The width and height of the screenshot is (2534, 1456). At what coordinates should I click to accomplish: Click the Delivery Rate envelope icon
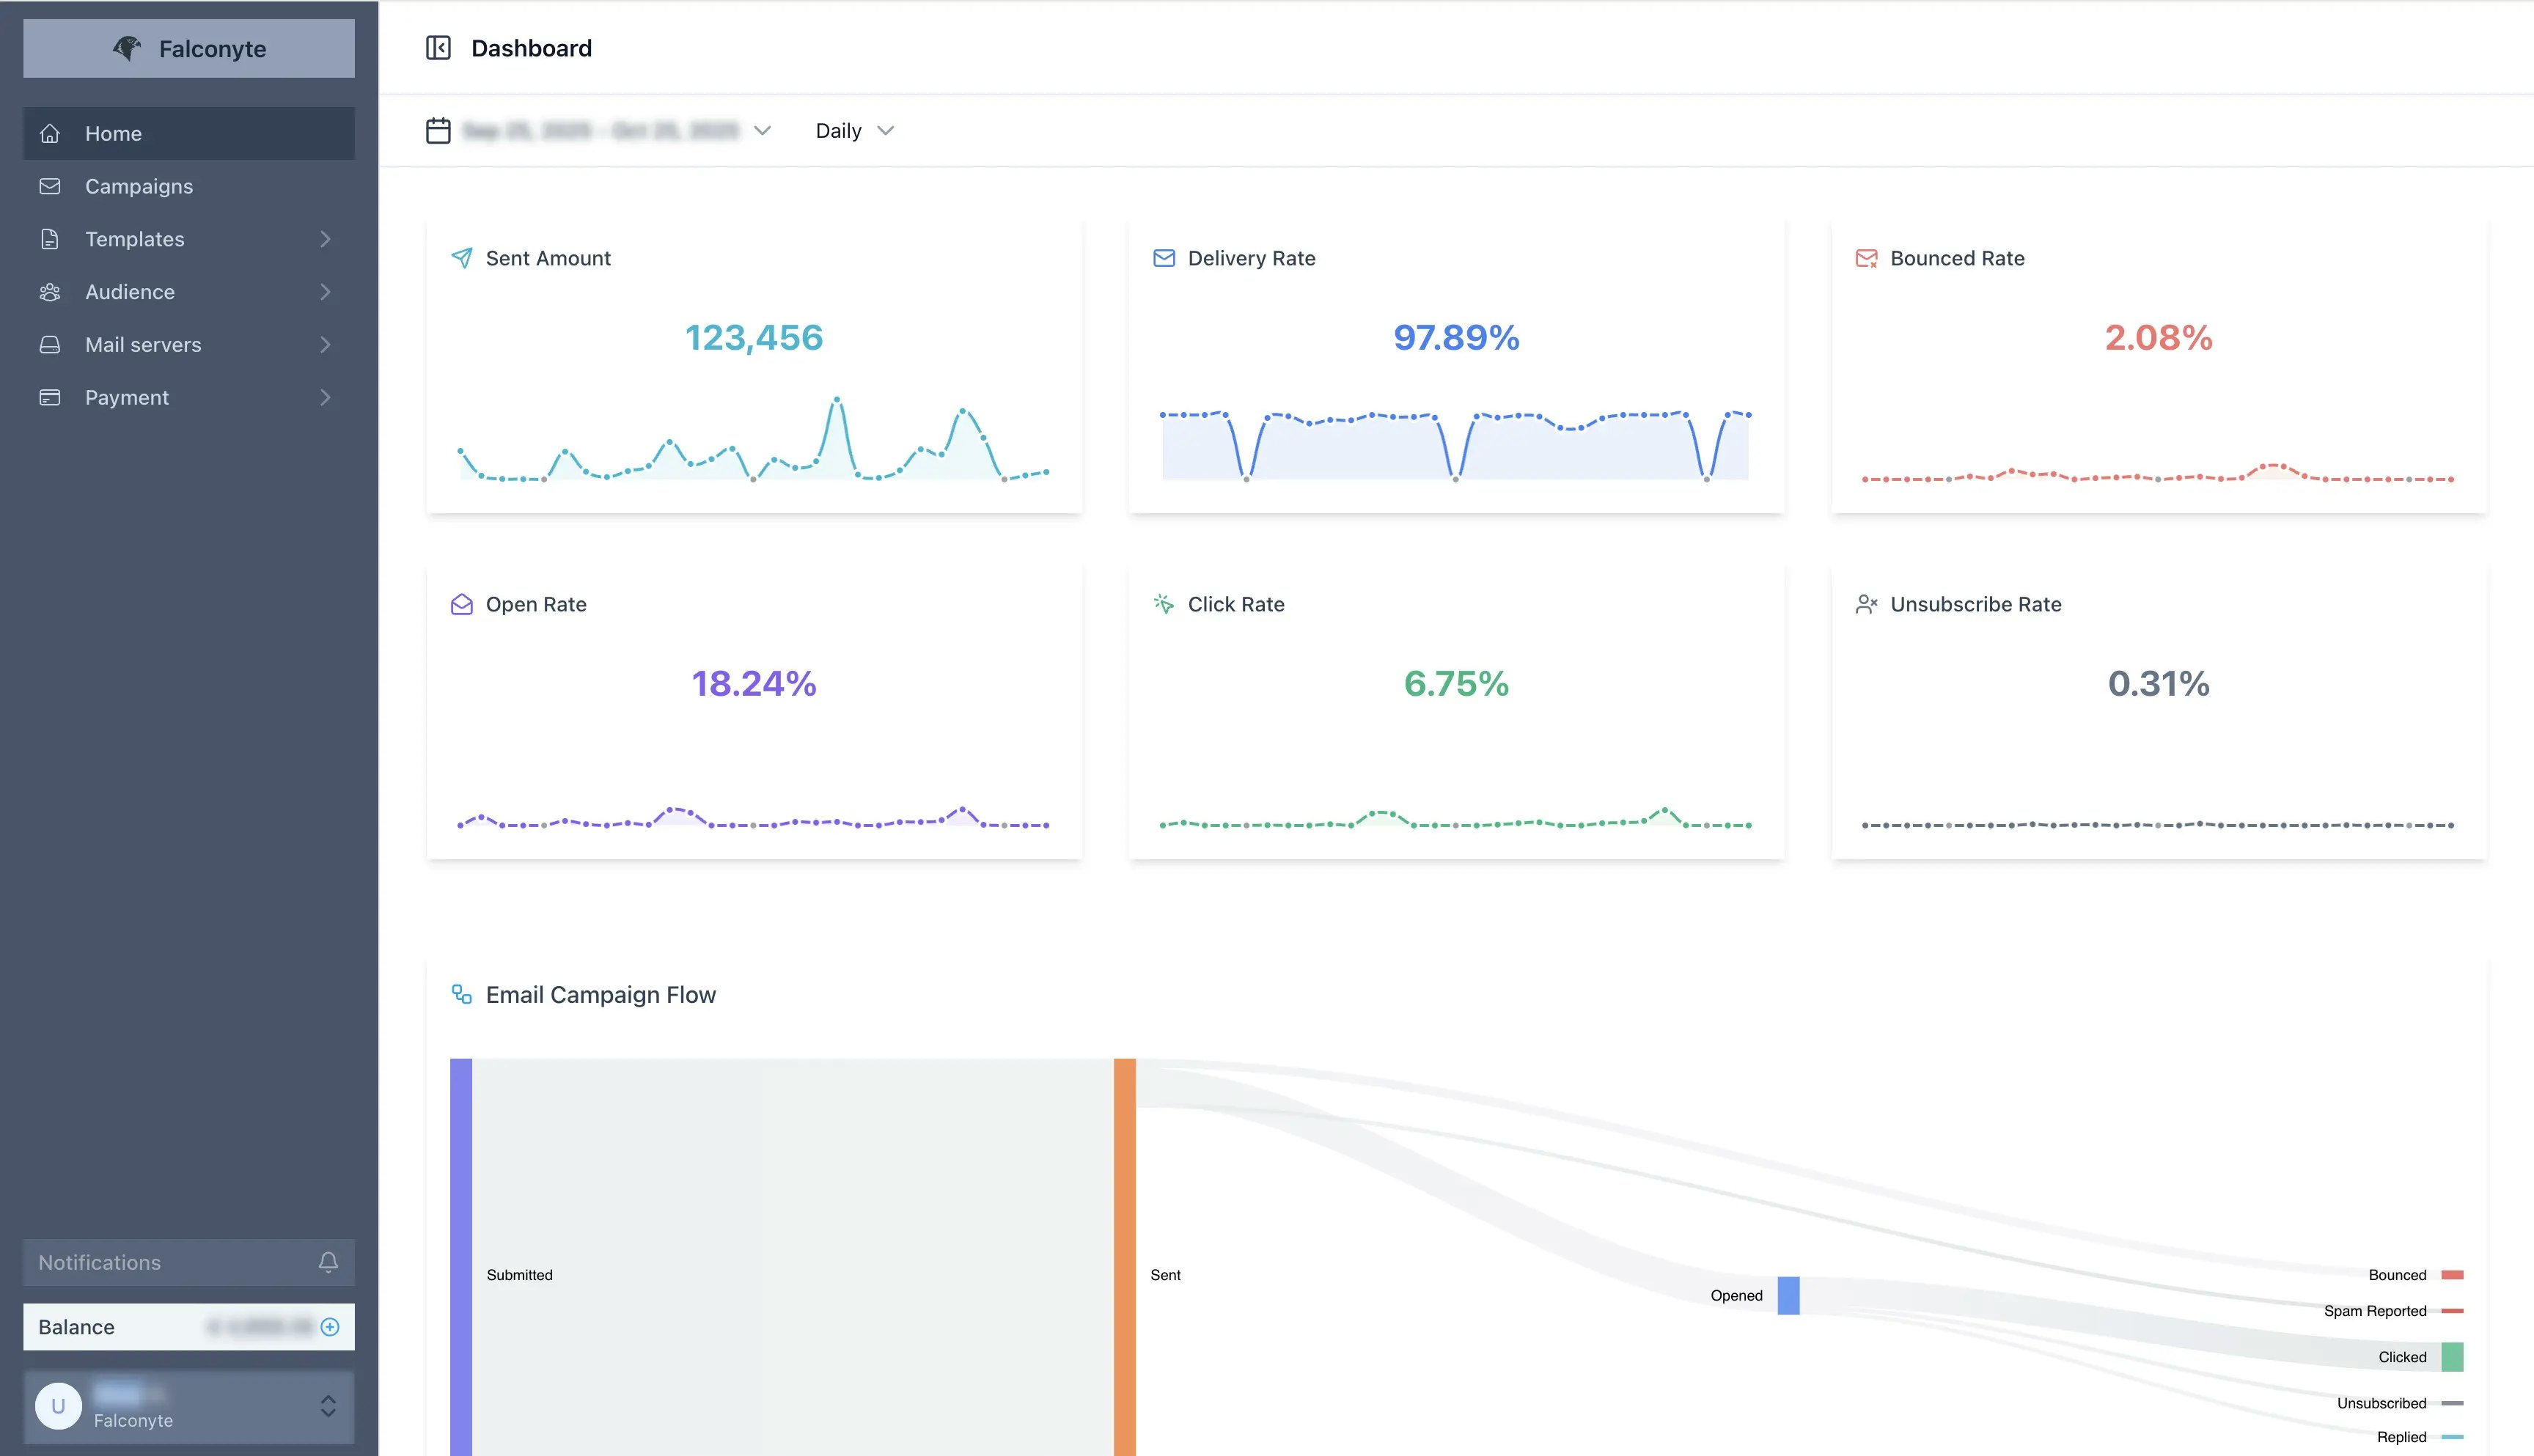1164,258
